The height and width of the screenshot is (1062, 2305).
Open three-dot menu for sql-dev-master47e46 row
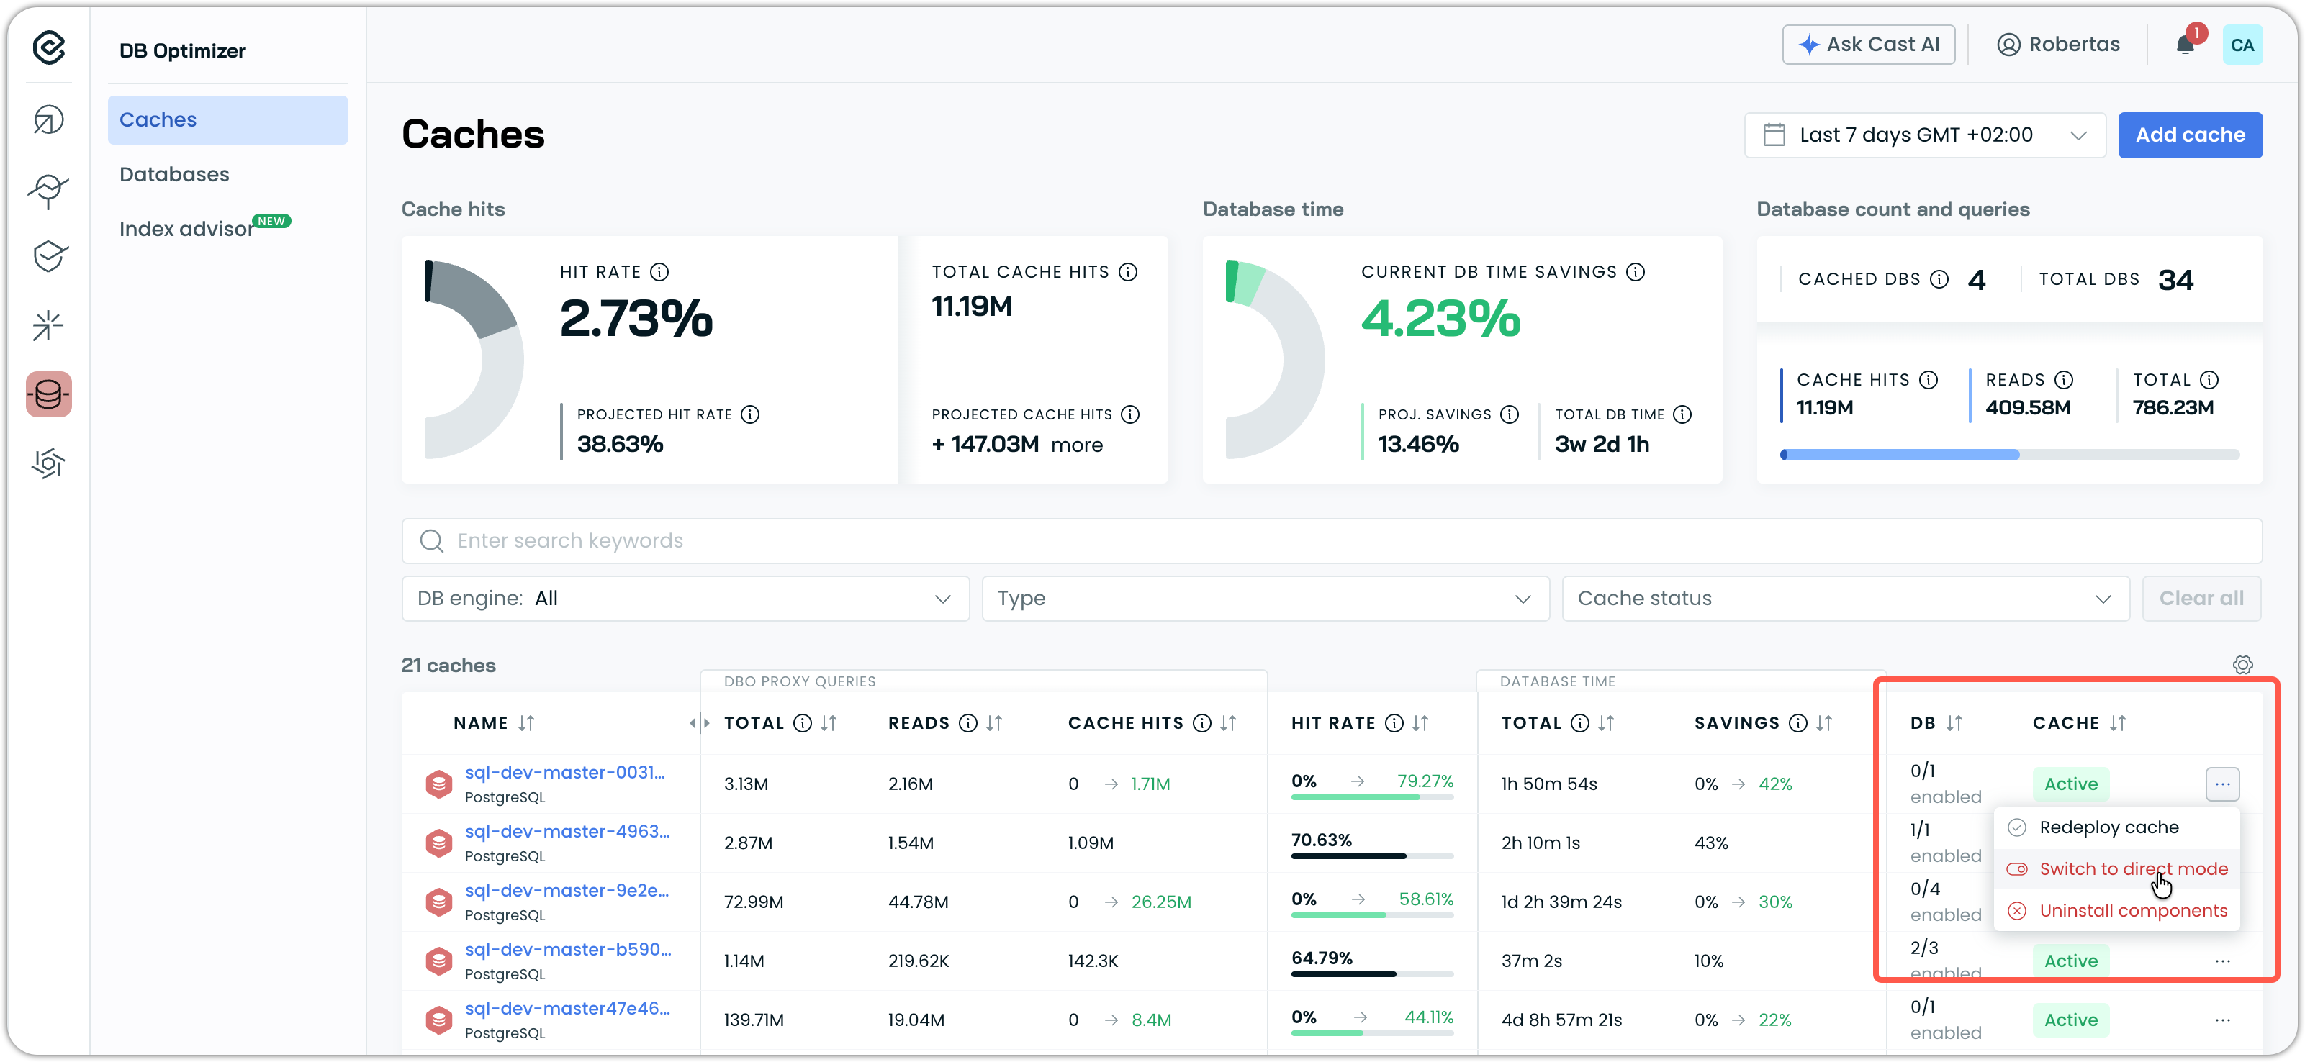pos(2221,1020)
